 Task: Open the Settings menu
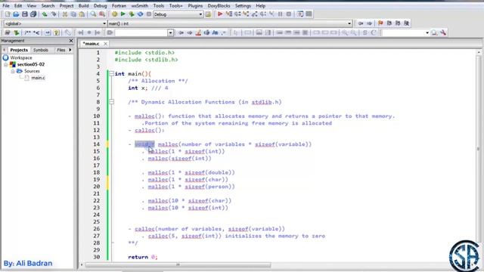(243, 5)
